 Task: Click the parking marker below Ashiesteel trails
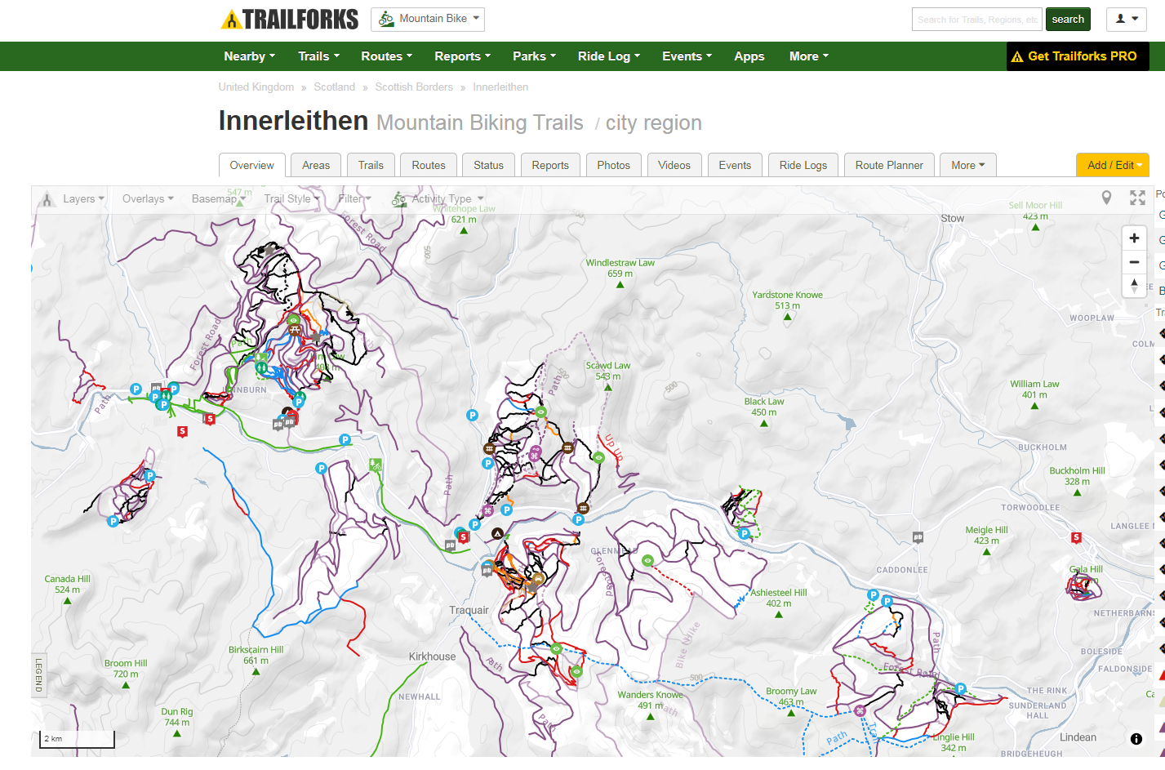point(744,533)
